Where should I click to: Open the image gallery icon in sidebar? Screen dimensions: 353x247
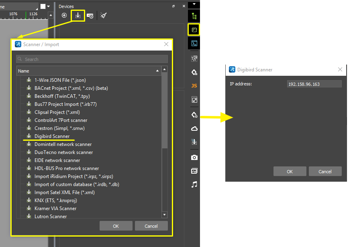click(x=194, y=171)
